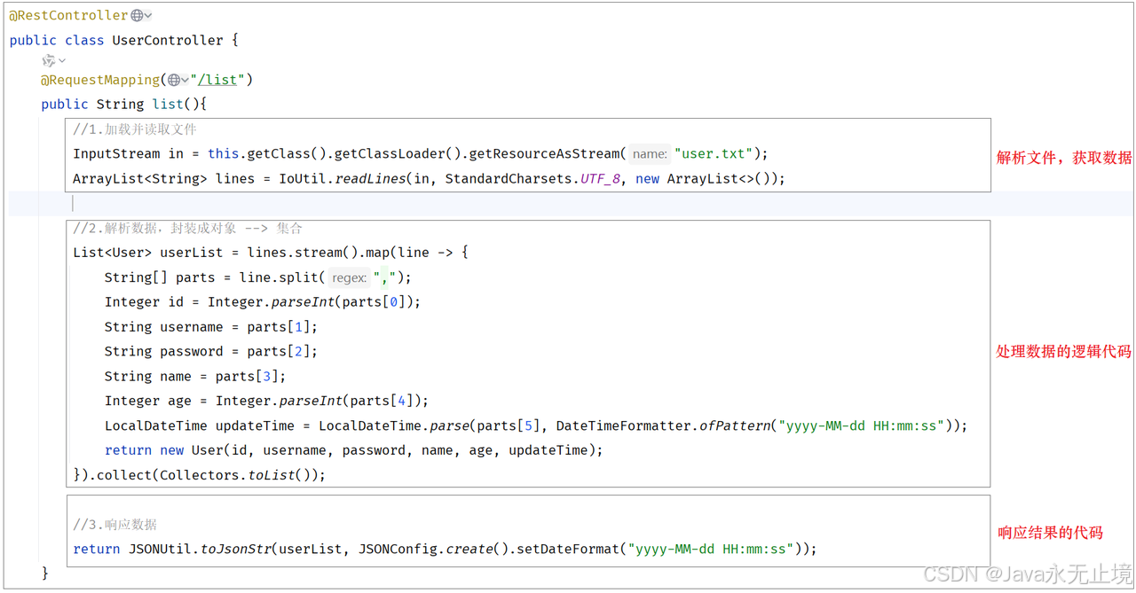Image resolution: width=1136 pixels, height=593 pixels.
Task: Click the DateTimeFormatter class reference
Action: pos(624,425)
